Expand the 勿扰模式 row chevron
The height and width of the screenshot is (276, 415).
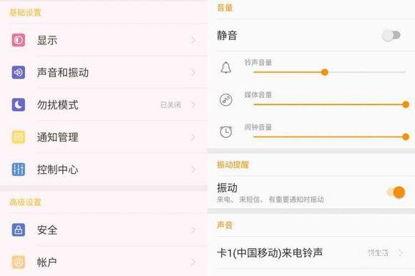click(193, 104)
